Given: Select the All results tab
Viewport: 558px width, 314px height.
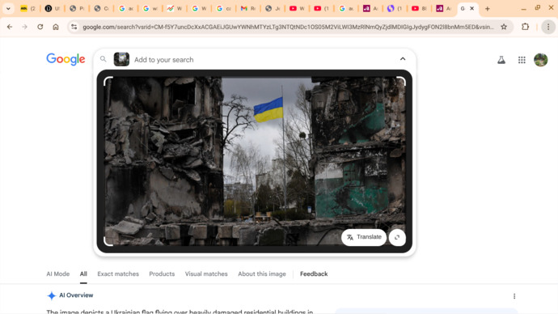Looking at the screenshot, I should (83, 274).
